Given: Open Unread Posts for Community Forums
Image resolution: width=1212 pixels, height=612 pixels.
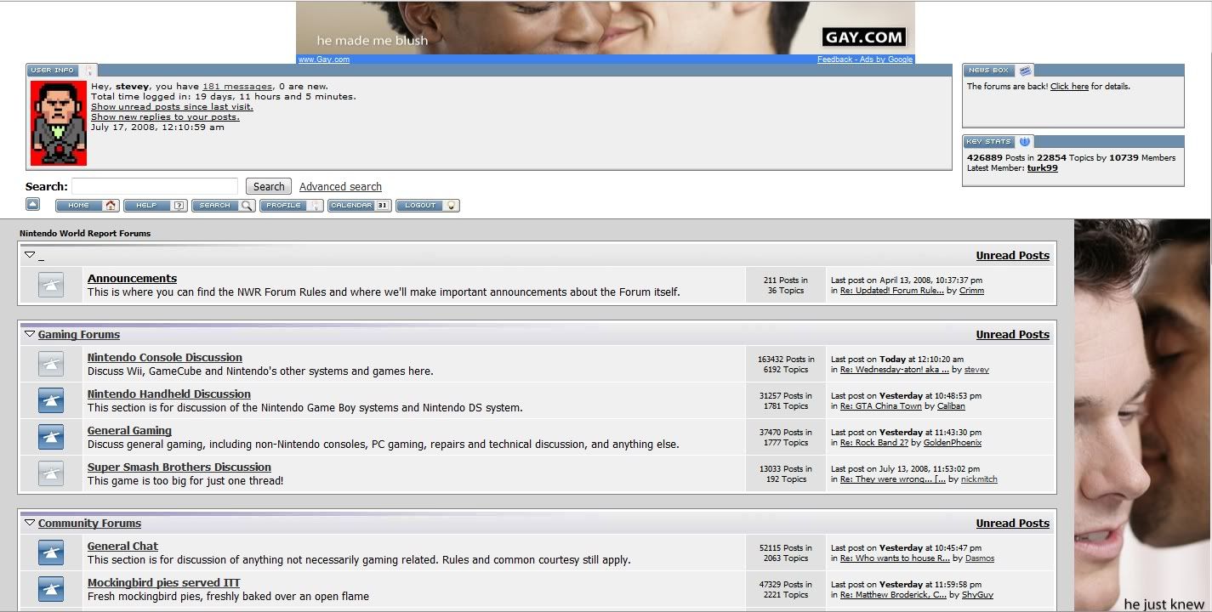Looking at the screenshot, I should (x=1012, y=523).
